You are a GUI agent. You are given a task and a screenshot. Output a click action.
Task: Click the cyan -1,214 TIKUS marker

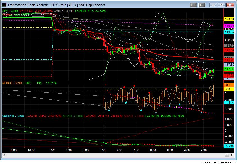pyautogui.click(x=229, y=103)
